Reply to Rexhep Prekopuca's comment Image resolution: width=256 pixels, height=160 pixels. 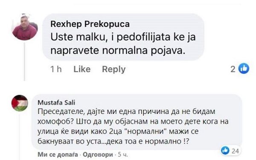tap(114, 69)
